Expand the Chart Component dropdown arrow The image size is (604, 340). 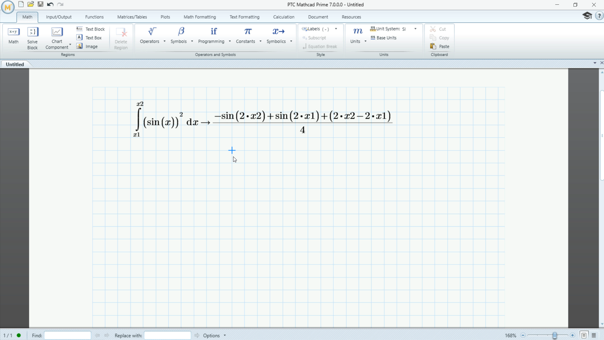(x=70, y=44)
